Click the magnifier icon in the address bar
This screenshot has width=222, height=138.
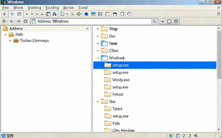coord(154,21)
